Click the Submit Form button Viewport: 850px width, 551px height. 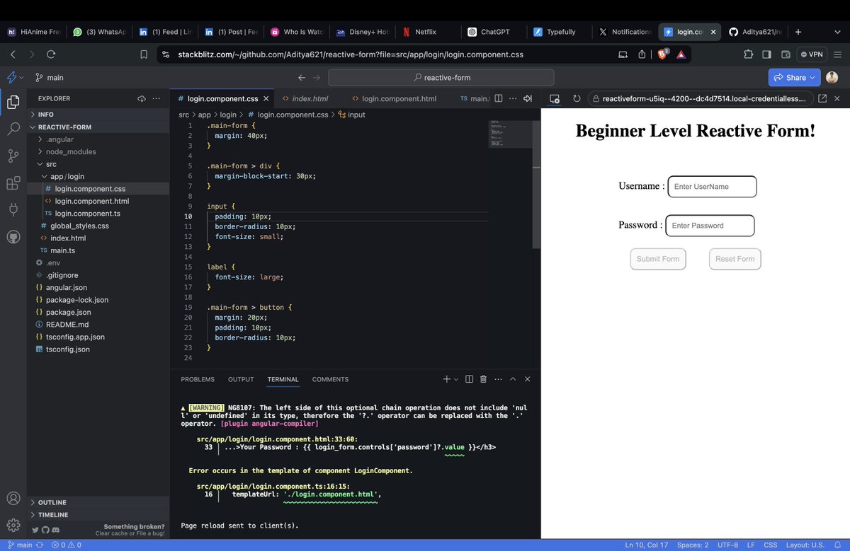(x=658, y=259)
